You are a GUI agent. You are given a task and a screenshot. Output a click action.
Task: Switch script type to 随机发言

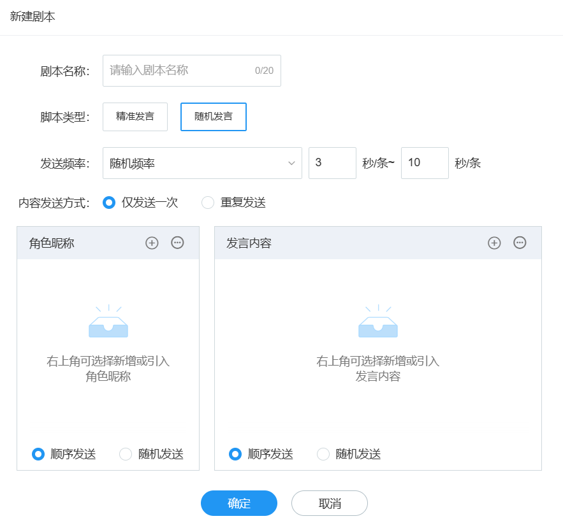click(x=214, y=117)
